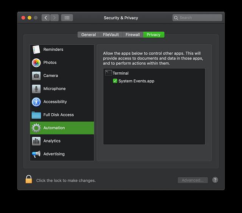Click the 'Click the lock to make changes' text
This screenshot has width=242, height=213.
tap(66, 180)
